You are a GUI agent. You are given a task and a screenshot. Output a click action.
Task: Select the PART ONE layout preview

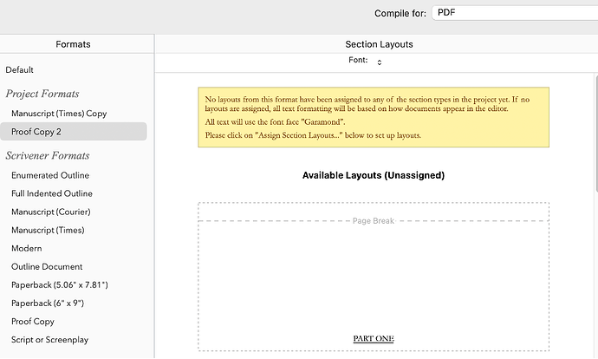pyautogui.click(x=374, y=286)
